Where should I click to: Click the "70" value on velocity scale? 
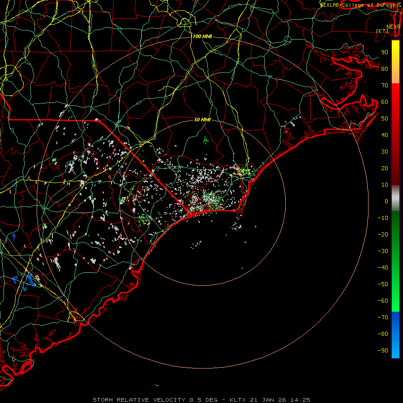pyautogui.click(x=385, y=86)
